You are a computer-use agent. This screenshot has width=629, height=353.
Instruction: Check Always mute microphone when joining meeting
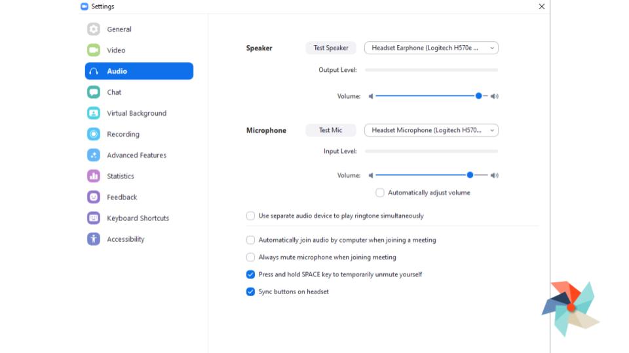click(x=250, y=257)
